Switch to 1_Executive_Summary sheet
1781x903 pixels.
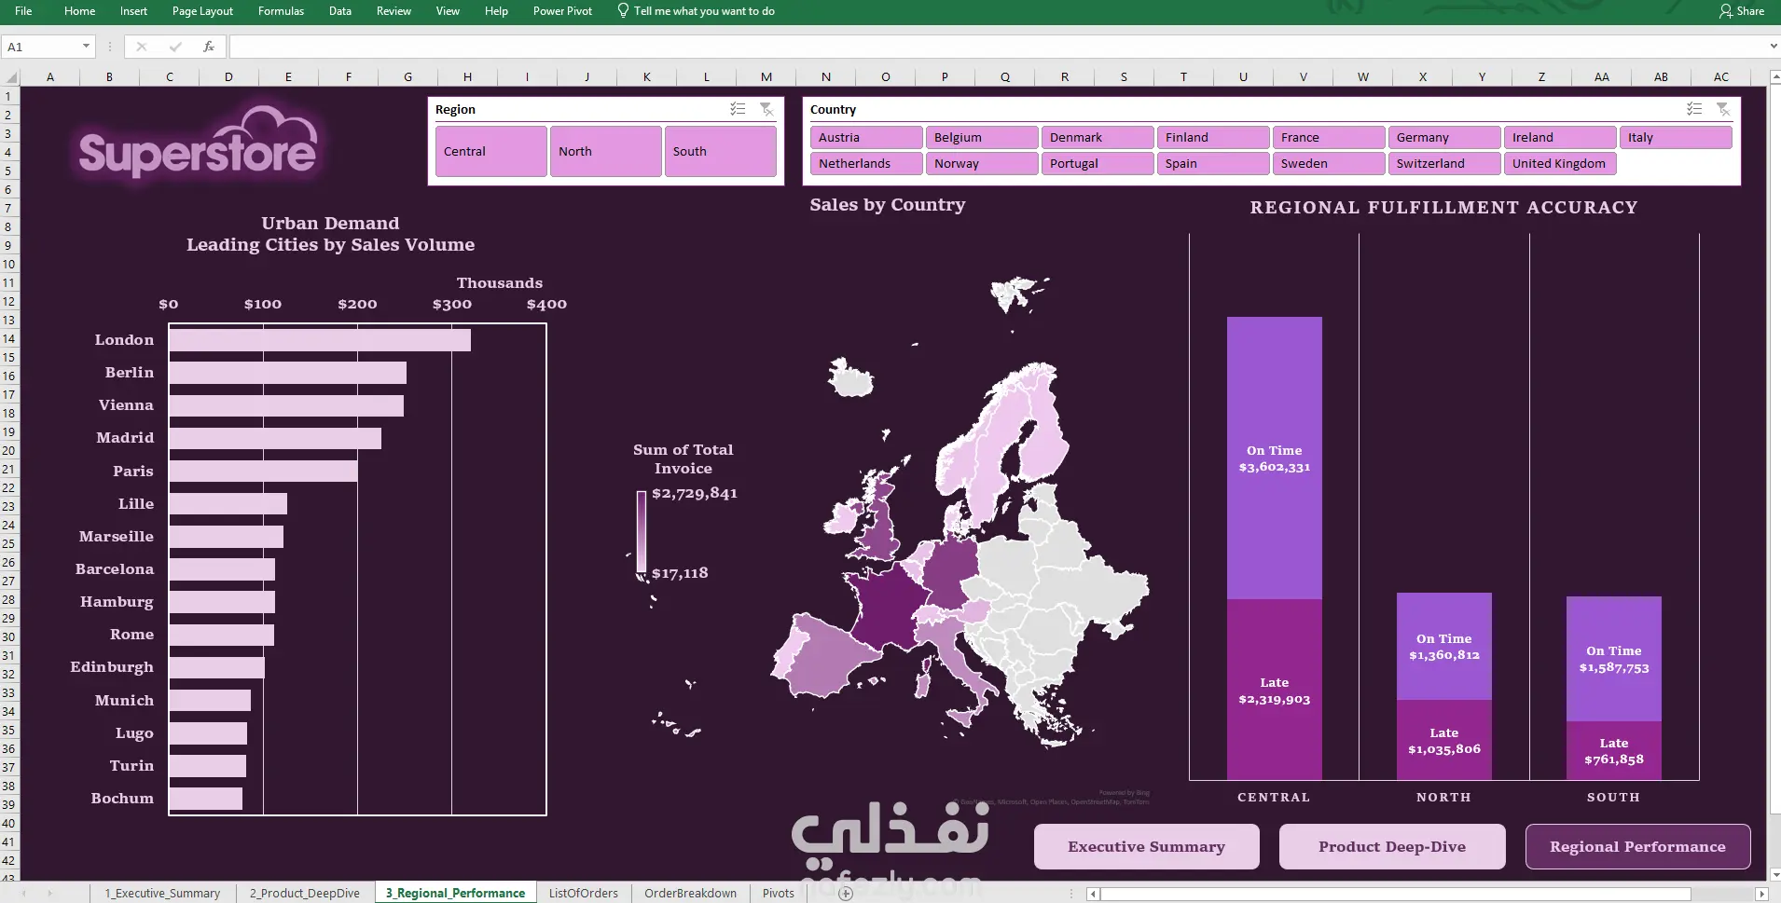click(162, 893)
